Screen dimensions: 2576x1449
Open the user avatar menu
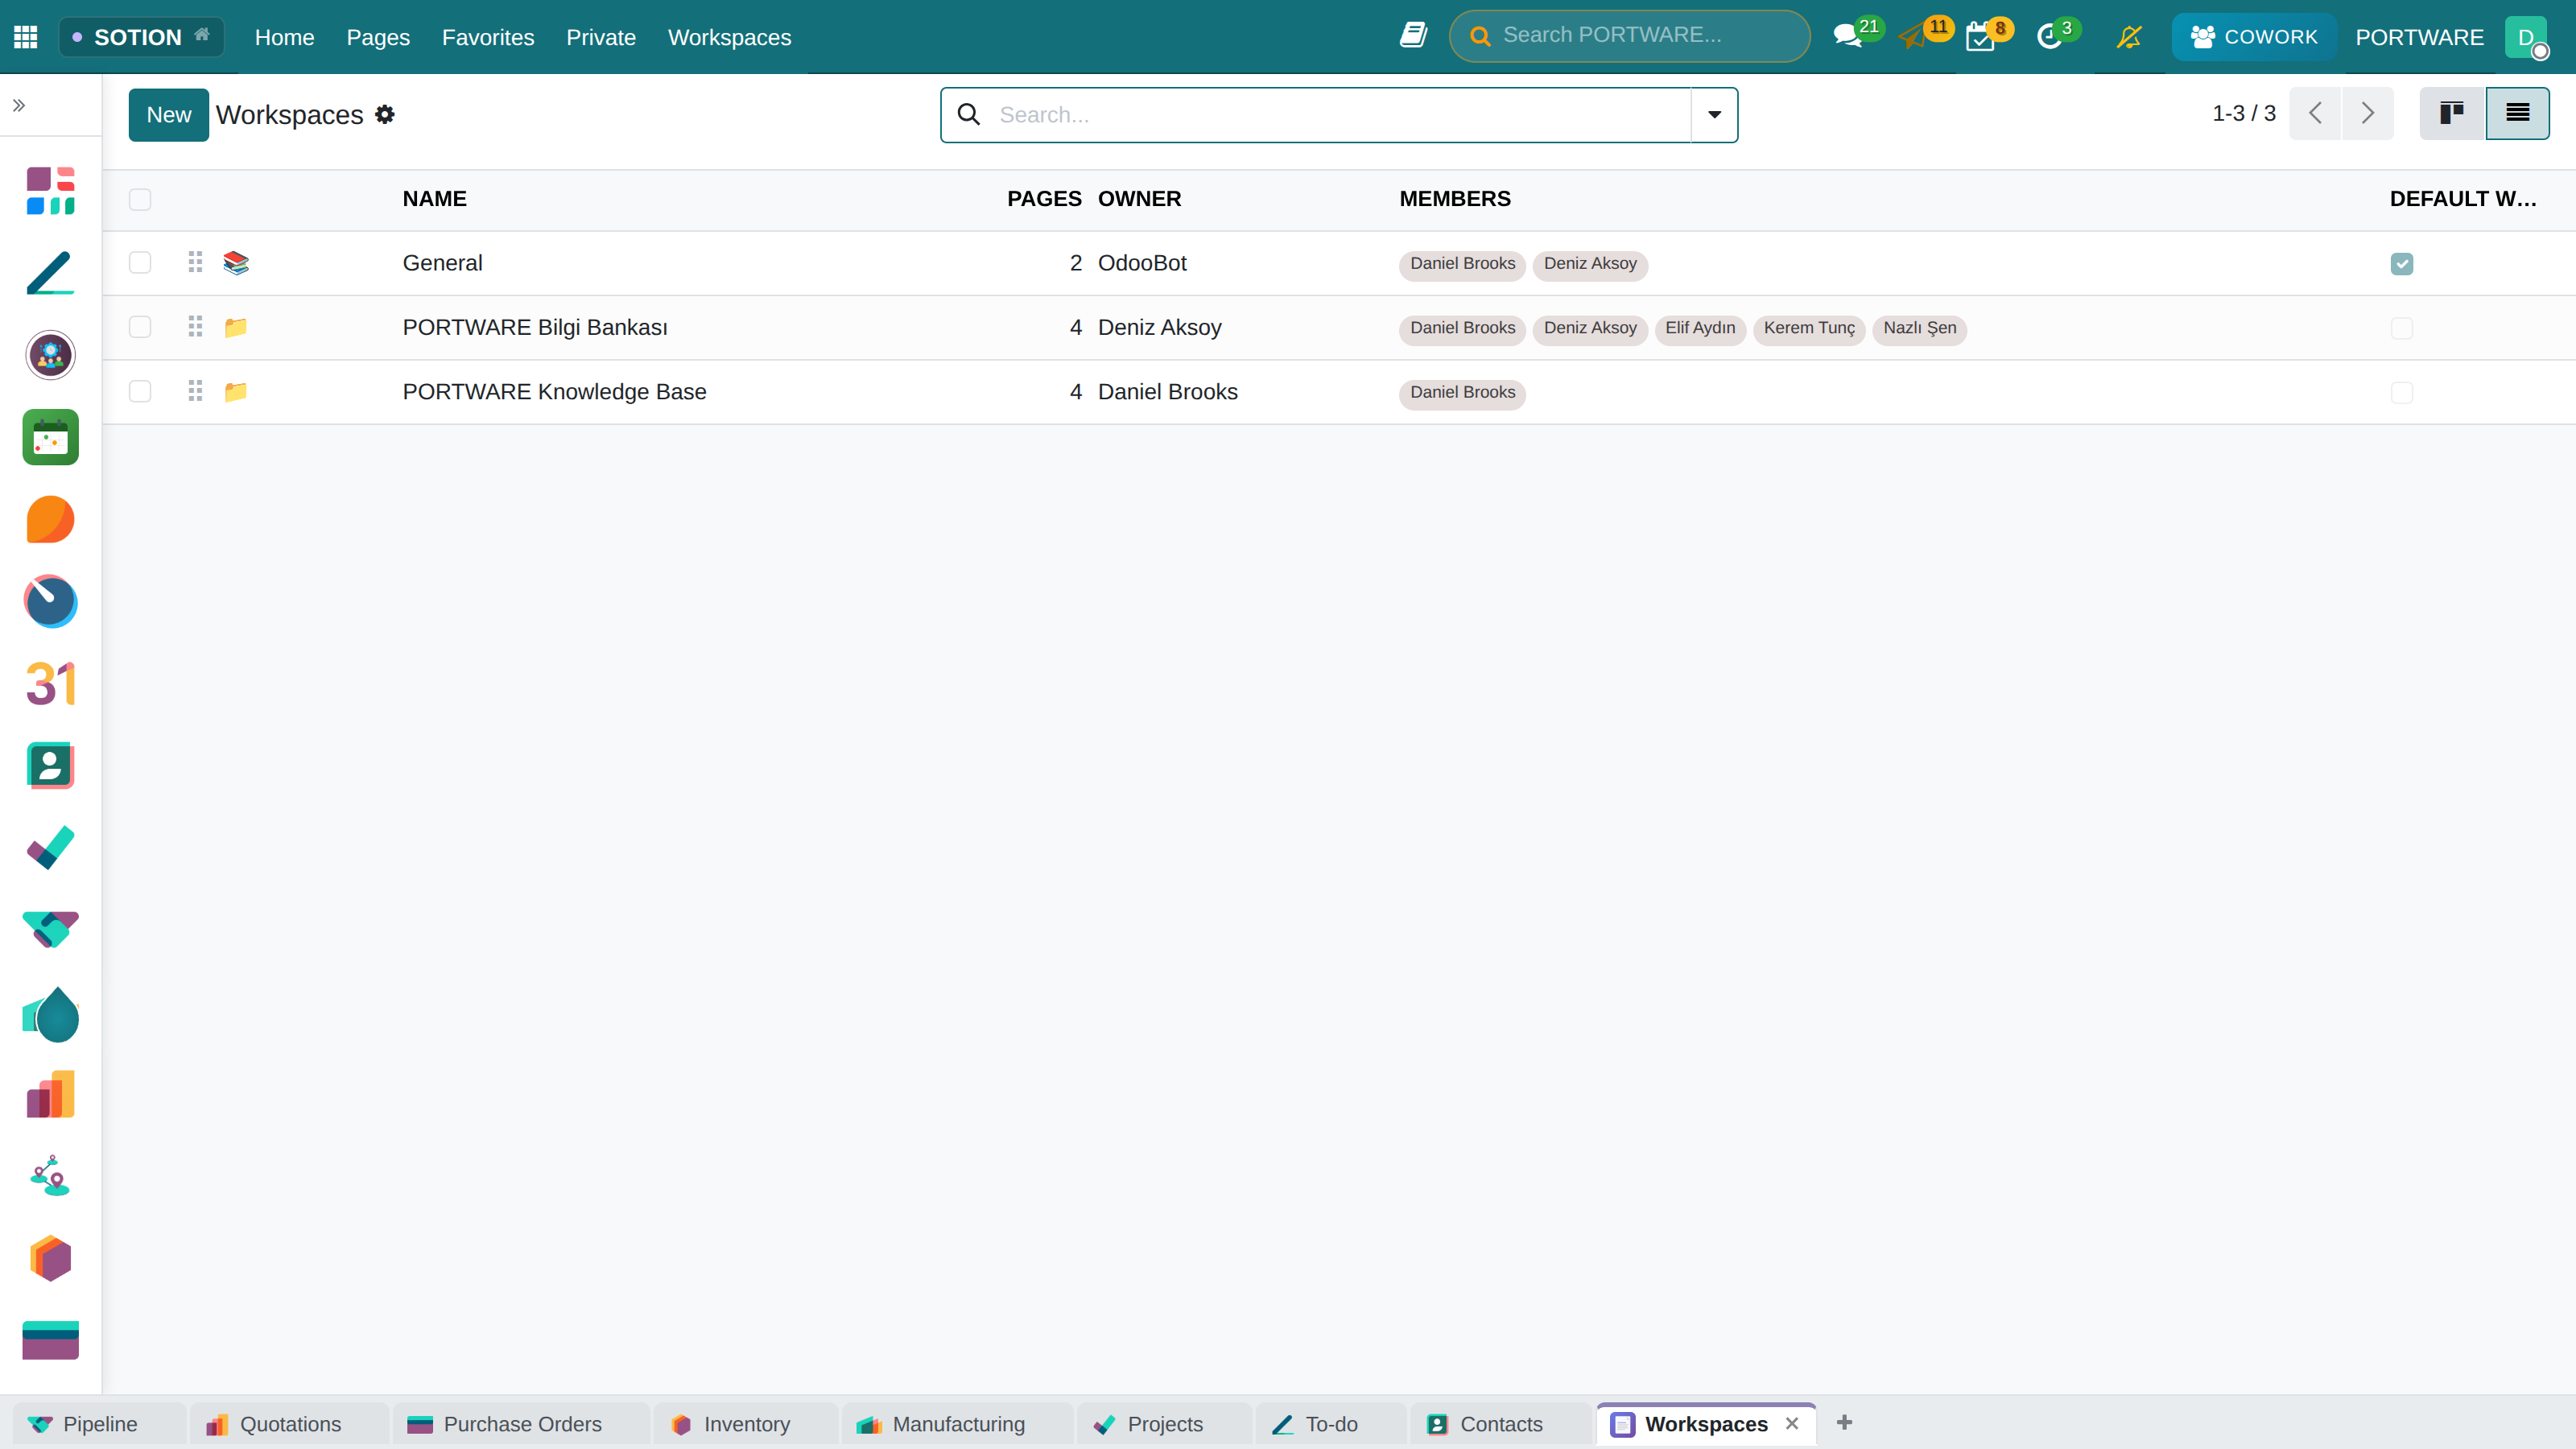click(x=2526, y=37)
